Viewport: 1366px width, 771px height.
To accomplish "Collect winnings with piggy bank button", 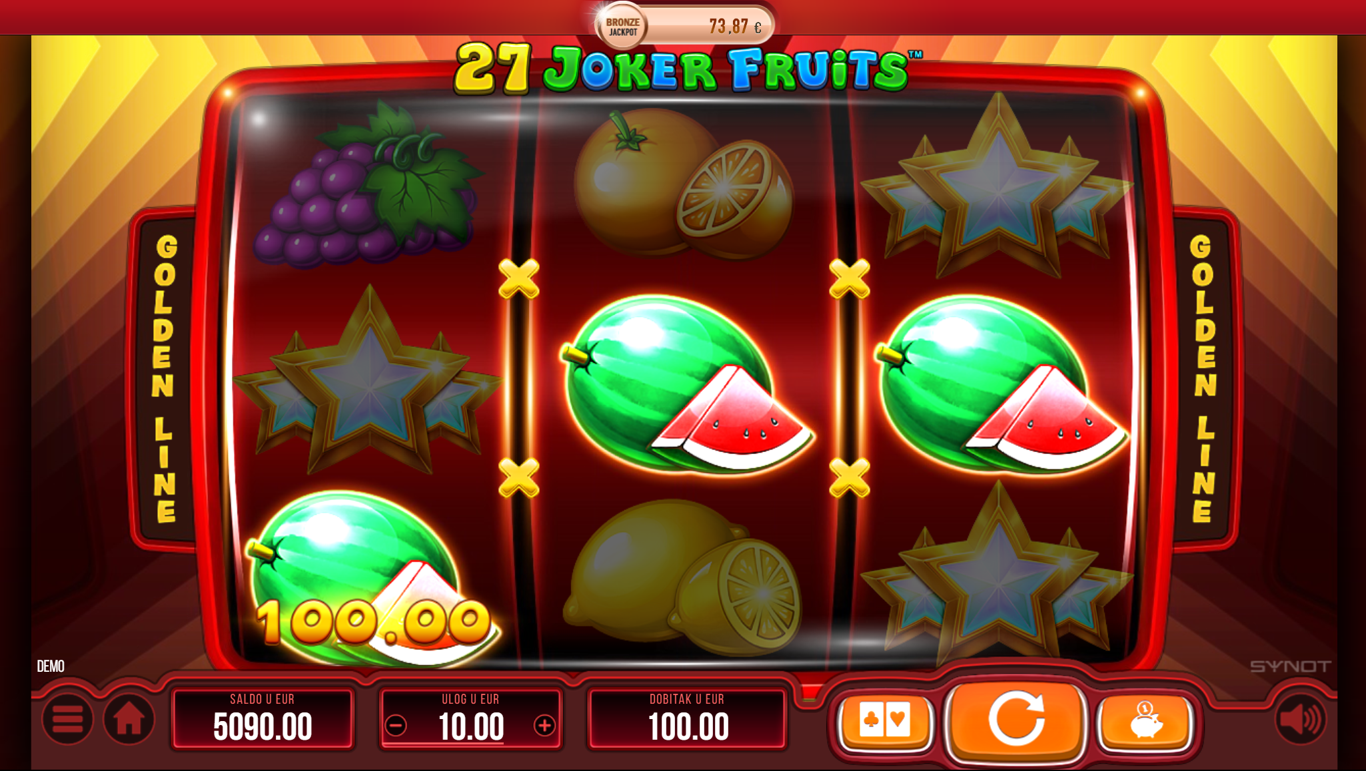I will tap(1145, 722).
